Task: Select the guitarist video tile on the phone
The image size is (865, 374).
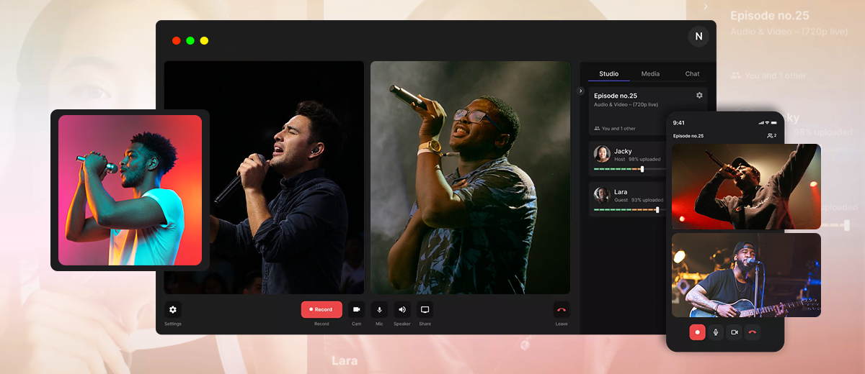Action: 746,275
